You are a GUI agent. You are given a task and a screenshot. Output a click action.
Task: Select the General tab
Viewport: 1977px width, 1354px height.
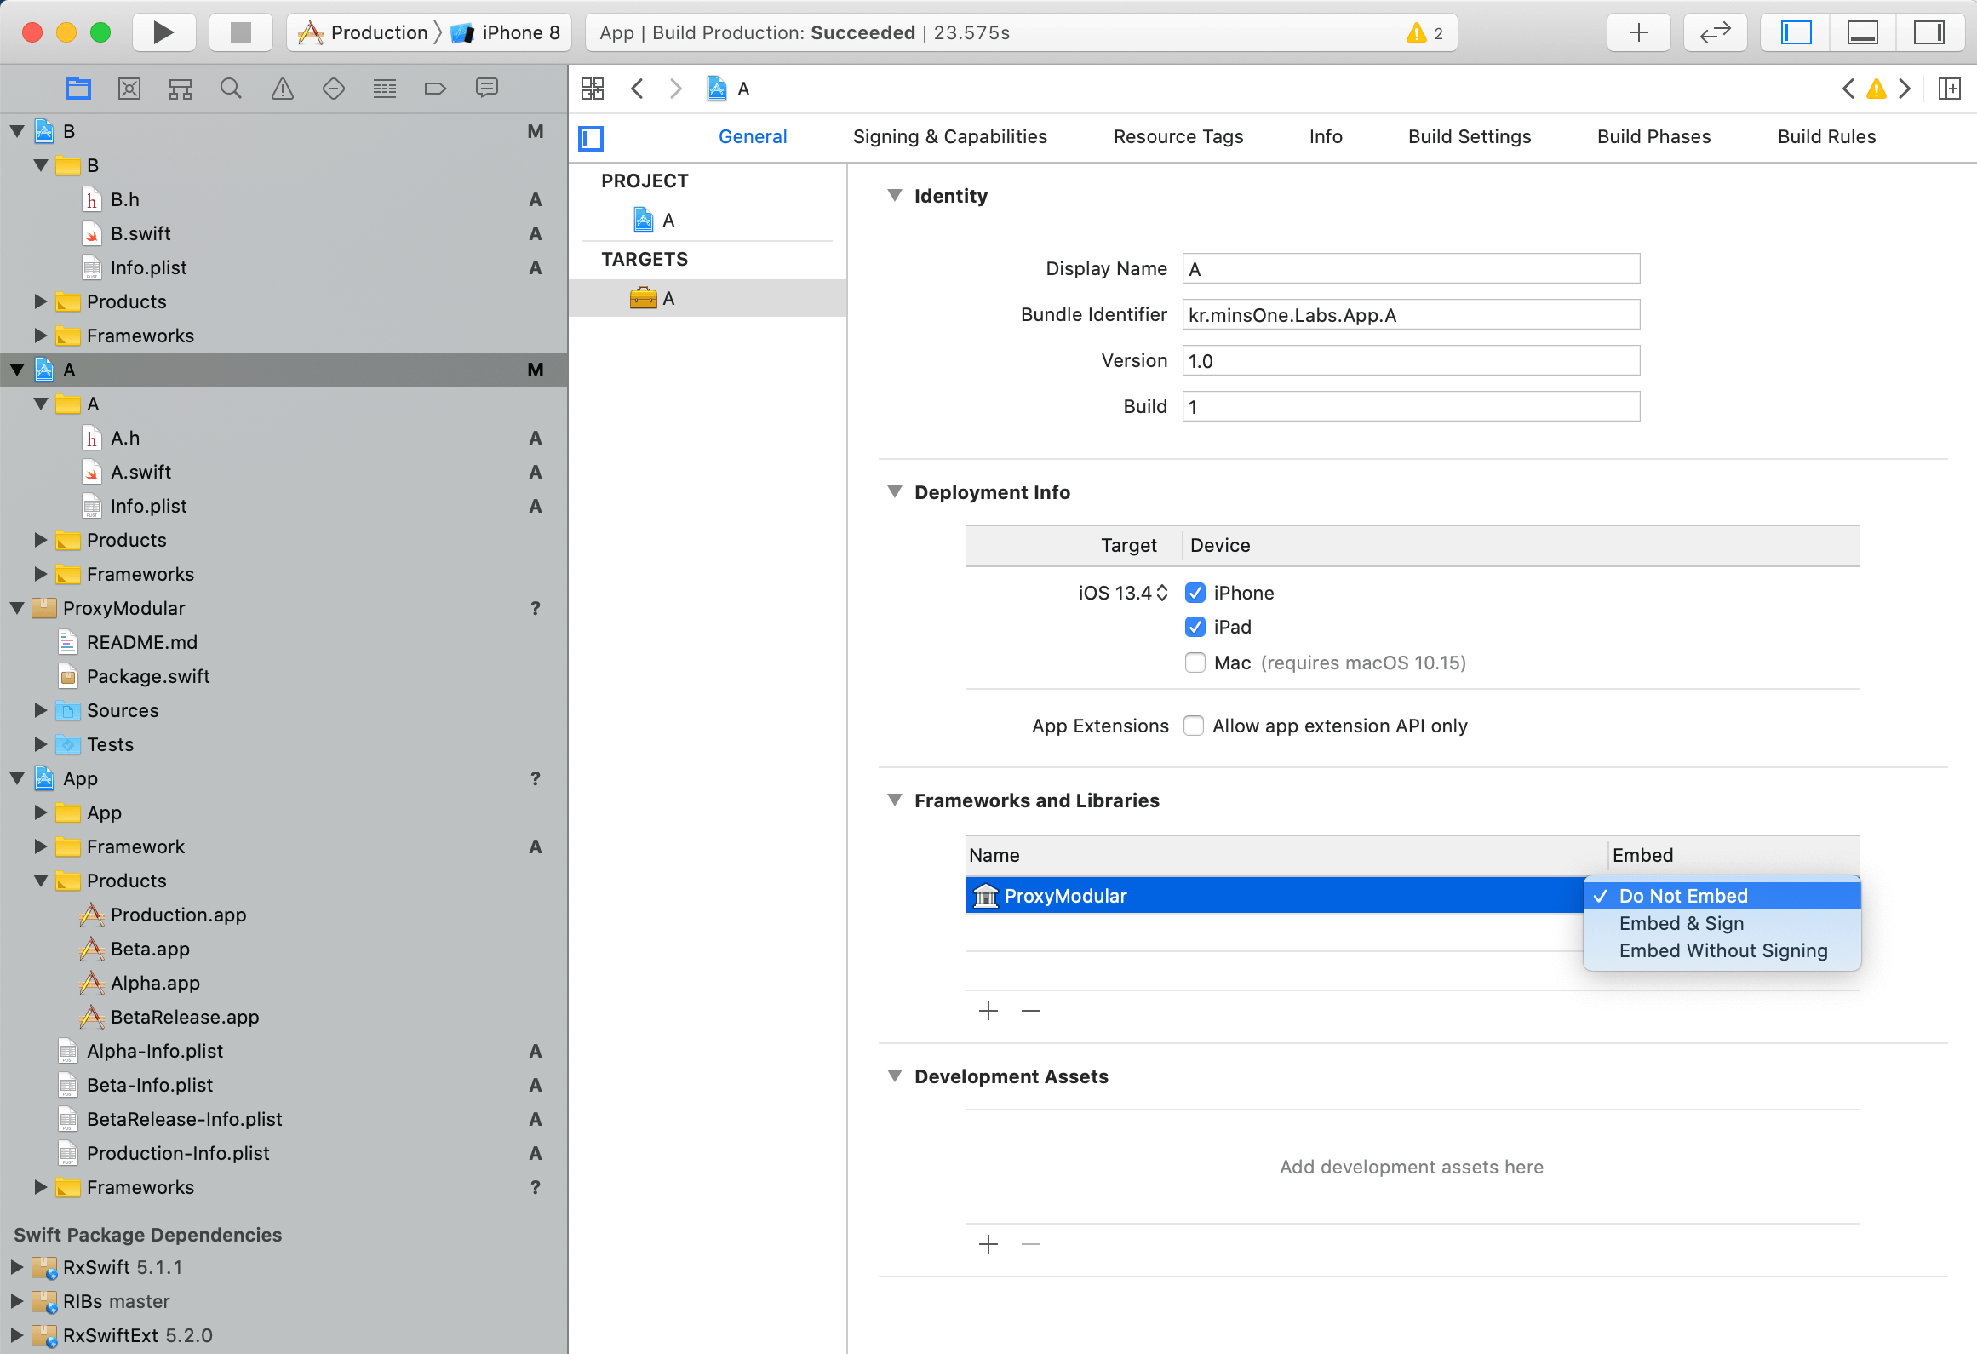point(753,136)
